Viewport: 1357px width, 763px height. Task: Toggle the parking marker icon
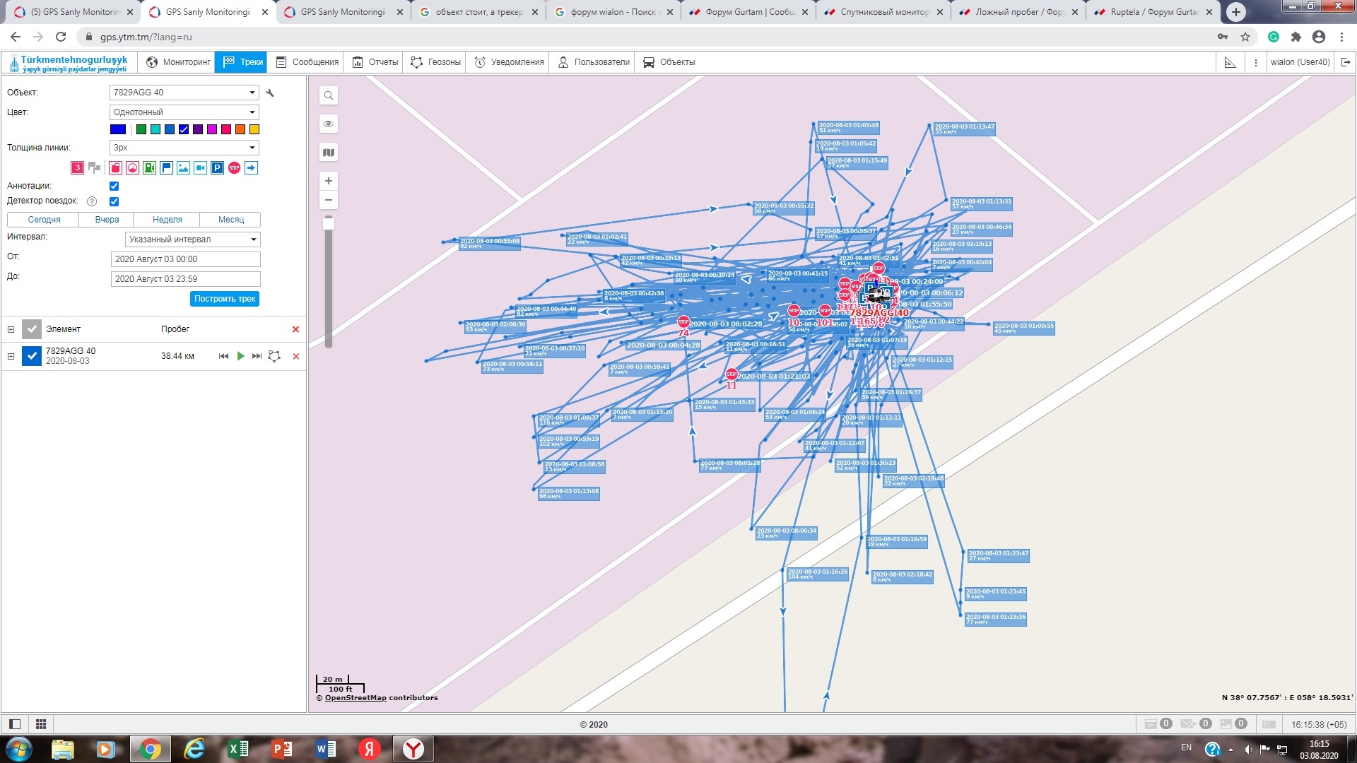pyautogui.click(x=217, y=167)
